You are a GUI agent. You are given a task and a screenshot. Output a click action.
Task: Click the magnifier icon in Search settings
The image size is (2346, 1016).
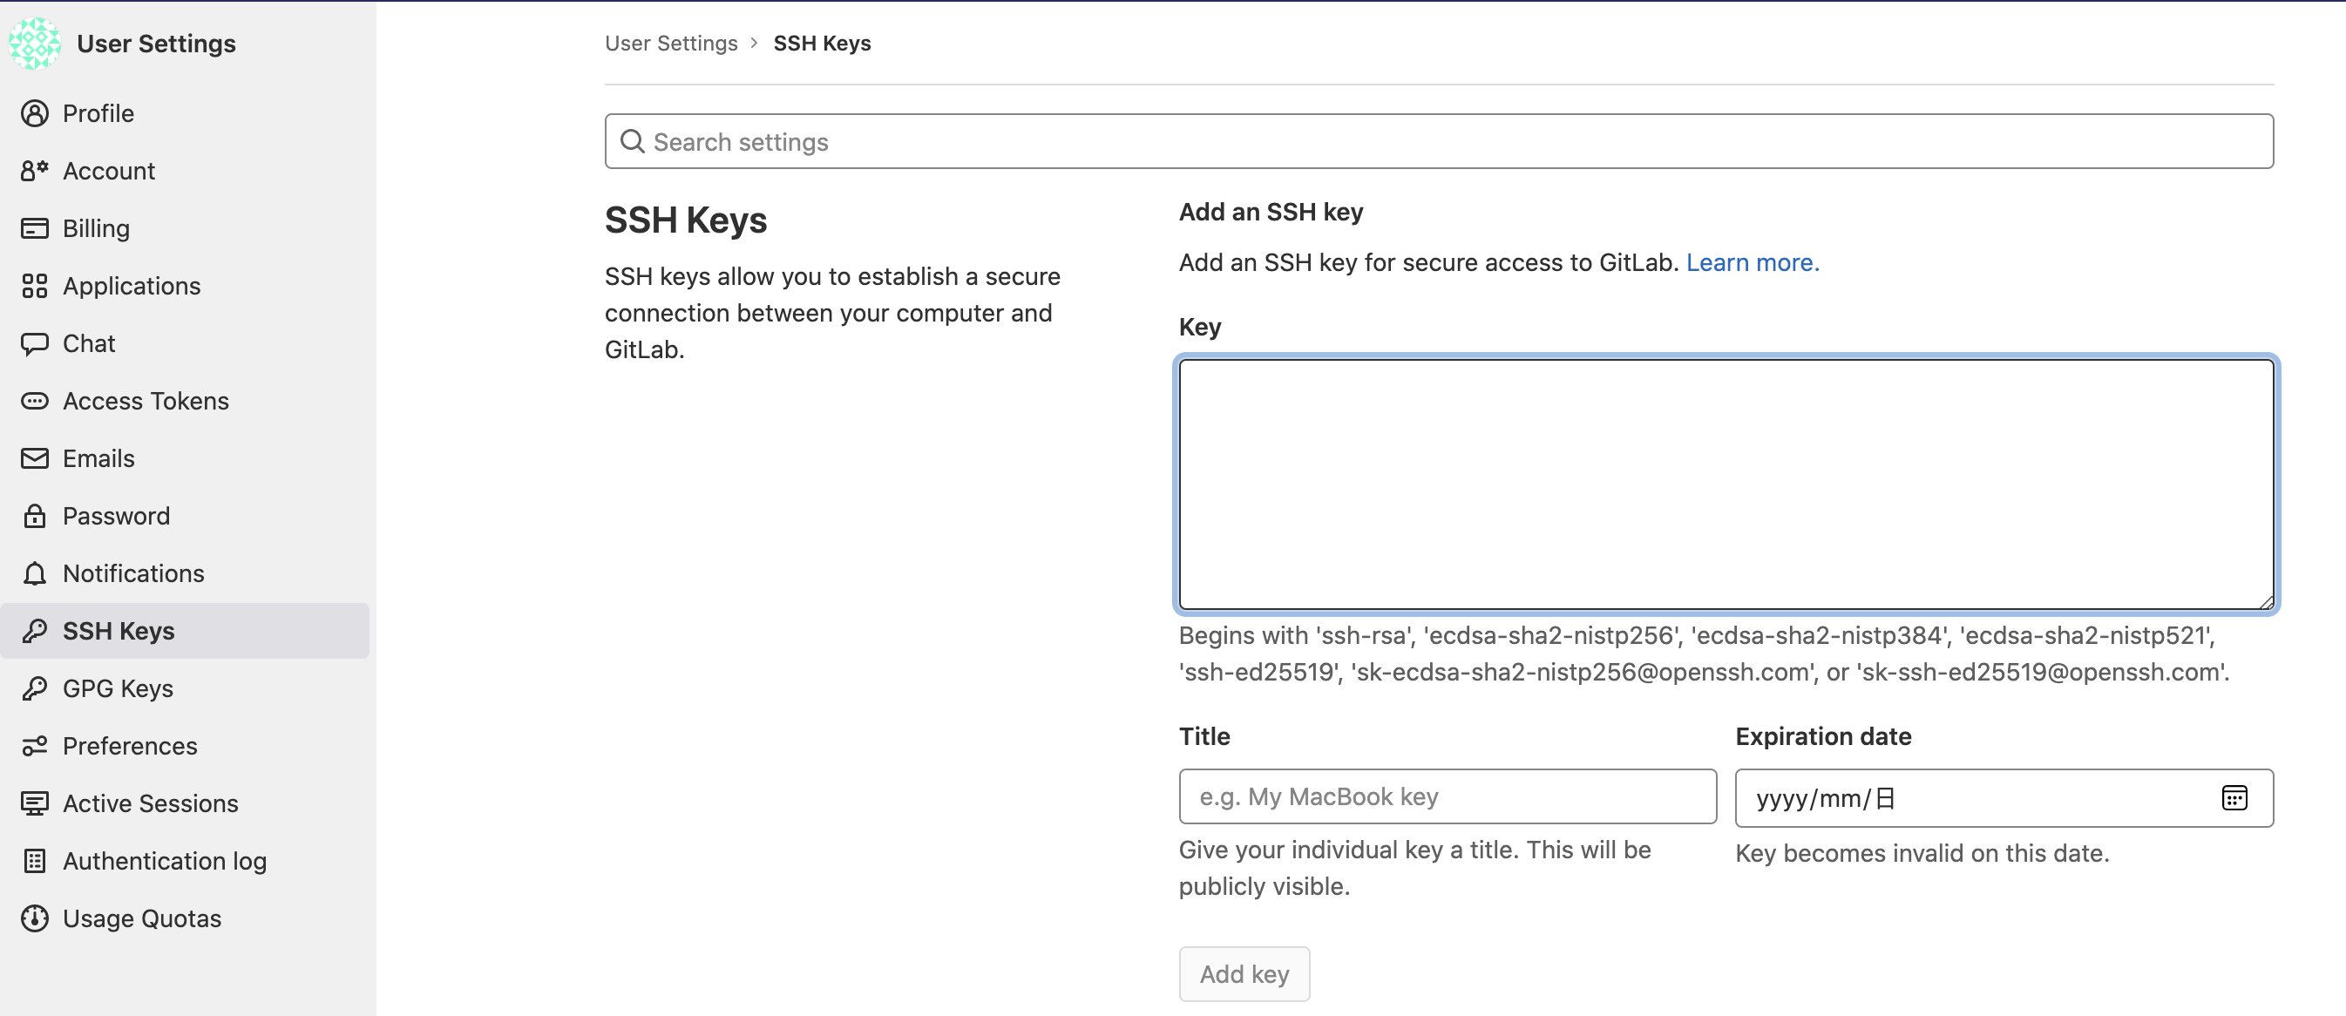tap(632, 141)
